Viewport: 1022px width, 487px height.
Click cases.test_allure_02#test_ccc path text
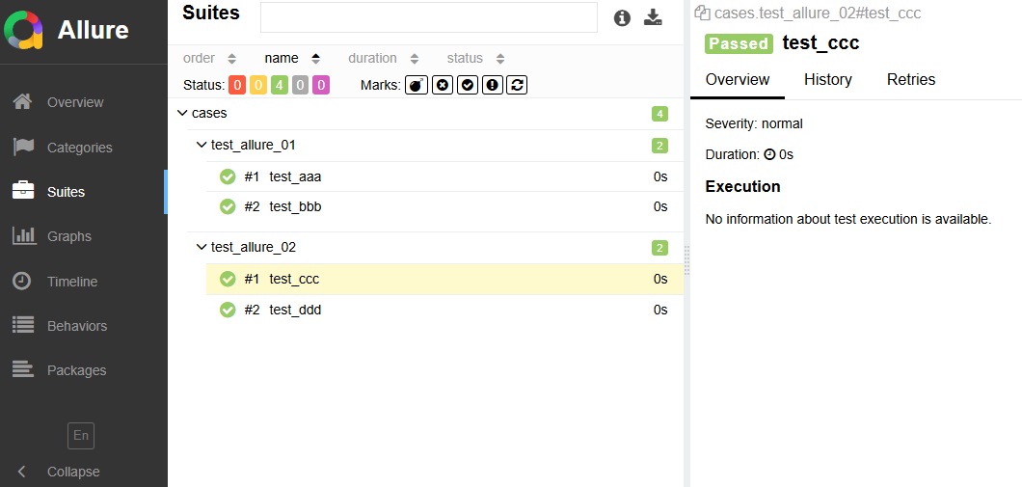(x=818, y=14)
